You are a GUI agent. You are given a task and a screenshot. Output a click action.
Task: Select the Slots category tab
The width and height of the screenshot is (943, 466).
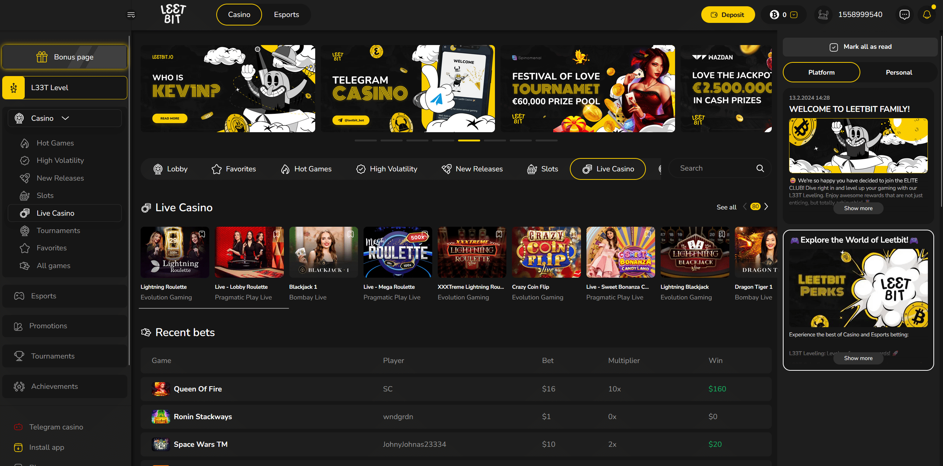click(542, 169)
